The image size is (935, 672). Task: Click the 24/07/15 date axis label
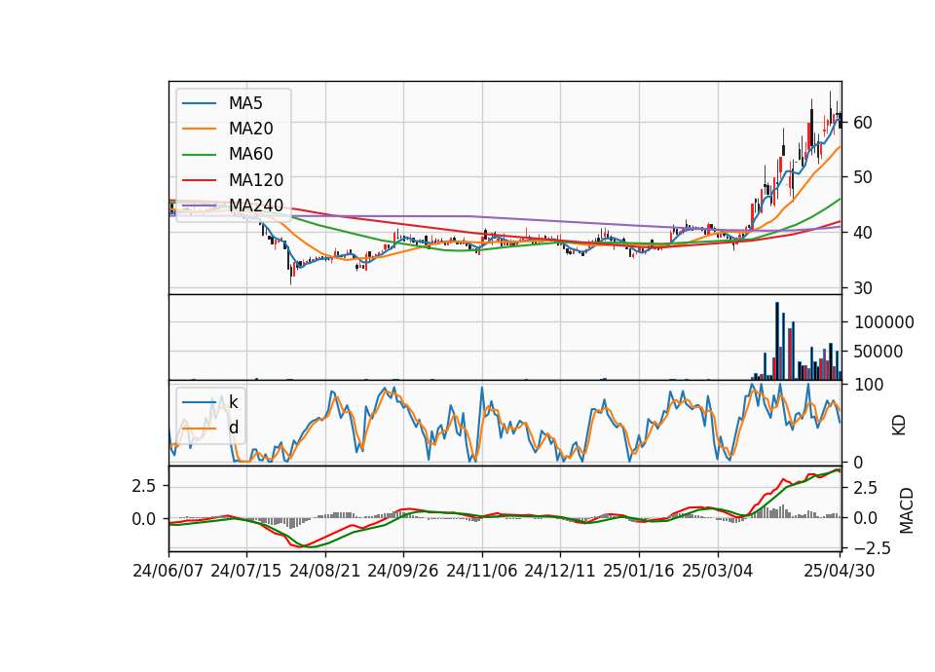tap(246, 571)
